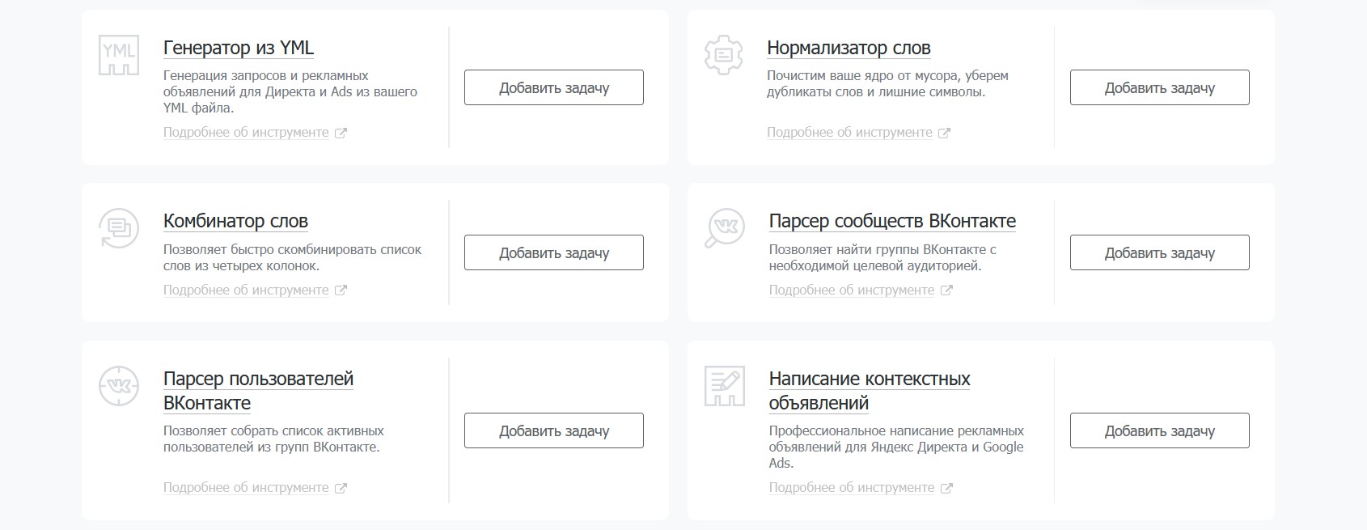Open Парсер сообществ ВКонтакте title link
The image size is (1367, 530).
pos(892,221)
